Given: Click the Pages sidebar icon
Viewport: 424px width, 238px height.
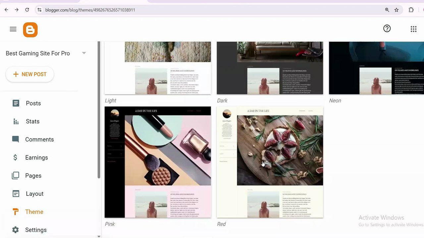Looking at the screenshot, I should pyautogui.click(x=16, y=176).
